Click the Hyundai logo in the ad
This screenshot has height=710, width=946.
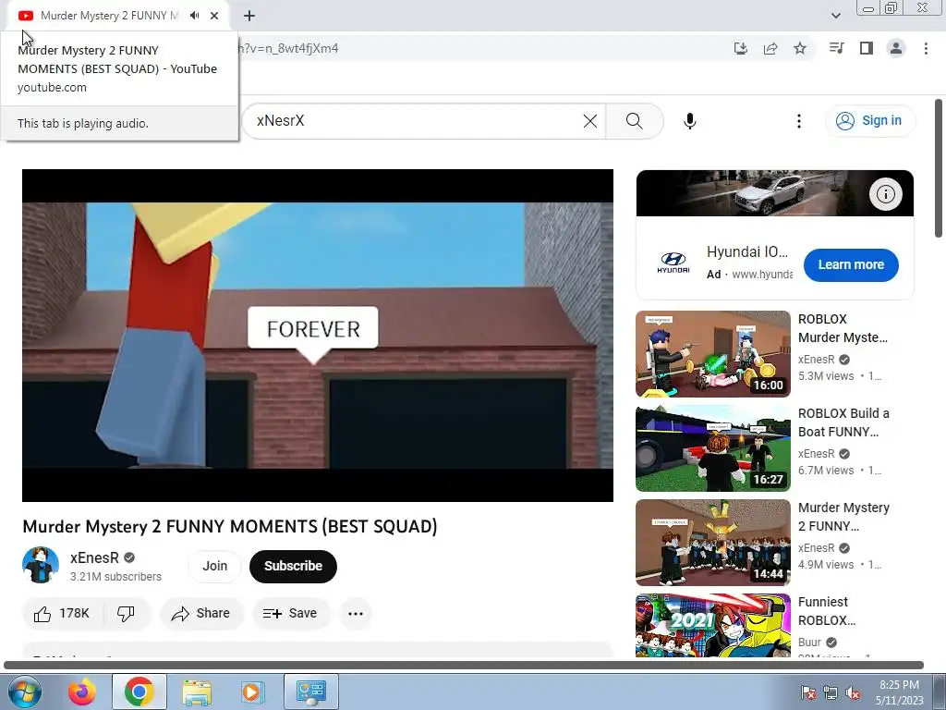(673, 263)
